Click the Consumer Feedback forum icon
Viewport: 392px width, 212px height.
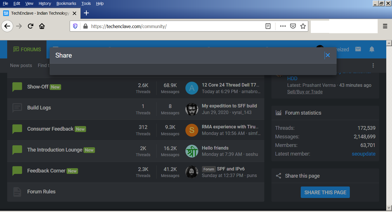coord(17,129)
